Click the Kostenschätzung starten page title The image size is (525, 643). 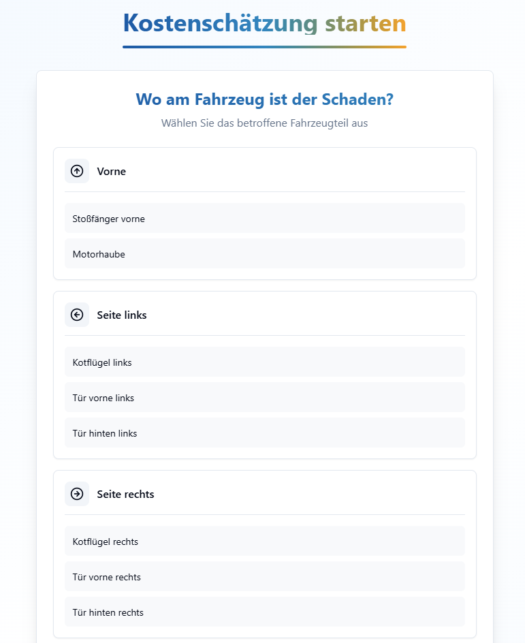(x=264, y=23)
